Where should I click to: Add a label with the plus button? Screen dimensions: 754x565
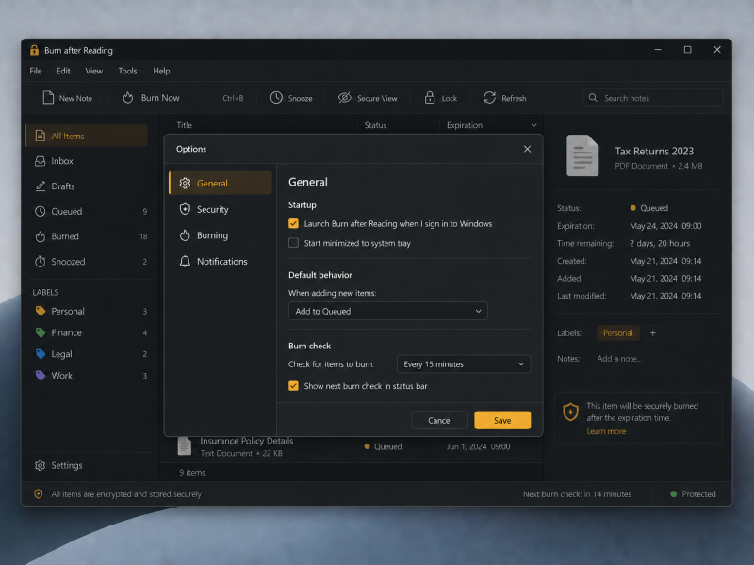tap(652, 333)
